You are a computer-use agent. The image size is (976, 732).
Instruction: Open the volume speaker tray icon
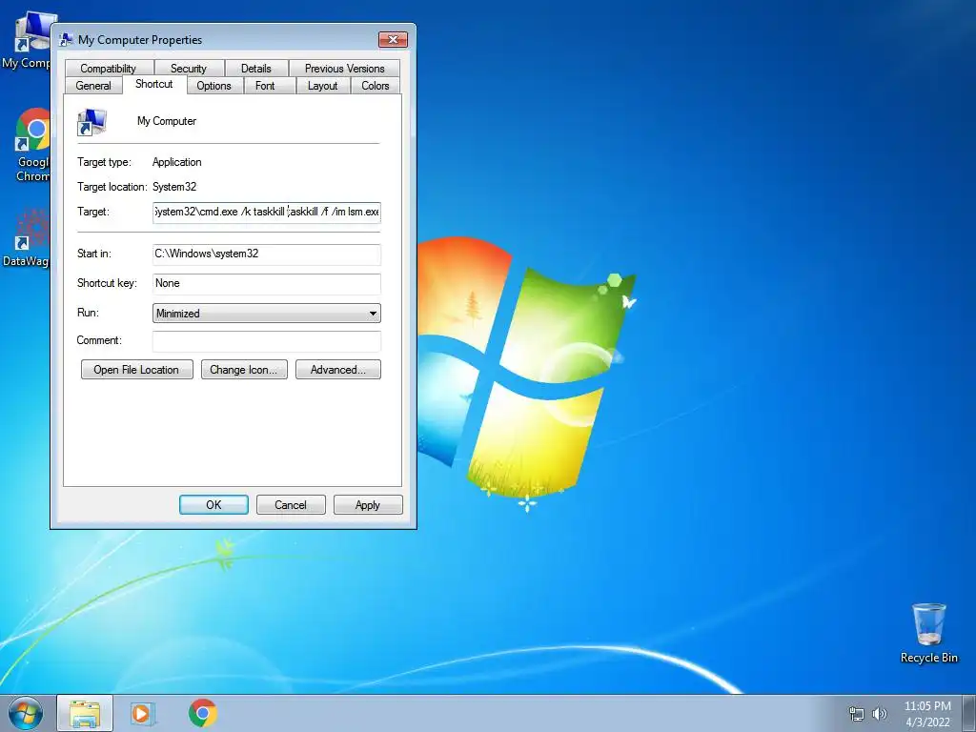(x=880, y=714)
